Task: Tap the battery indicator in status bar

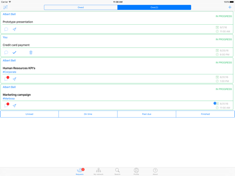Action: pyautogui.click(x=232, y=2)
